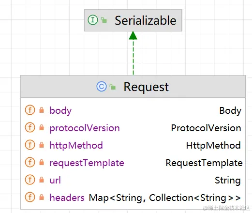The height and width of the screenshot is (213, 252).
Task: Select the protocolVersion field name
Action: (85, 128)
